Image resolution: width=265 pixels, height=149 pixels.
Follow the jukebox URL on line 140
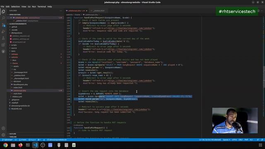click(x=125, y=109)
